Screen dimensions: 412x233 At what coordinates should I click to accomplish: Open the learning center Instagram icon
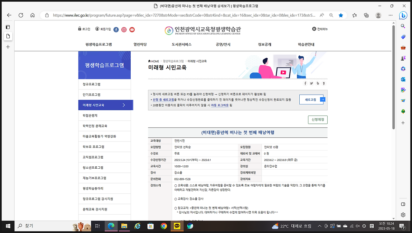[124, 30]
